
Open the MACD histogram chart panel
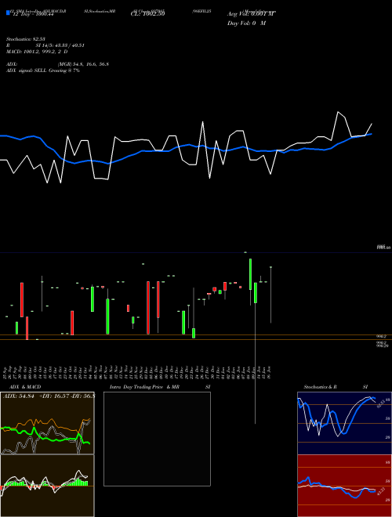tap(47, 486)
